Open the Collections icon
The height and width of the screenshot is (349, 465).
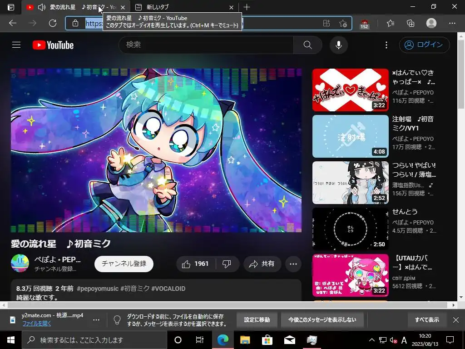411,23
